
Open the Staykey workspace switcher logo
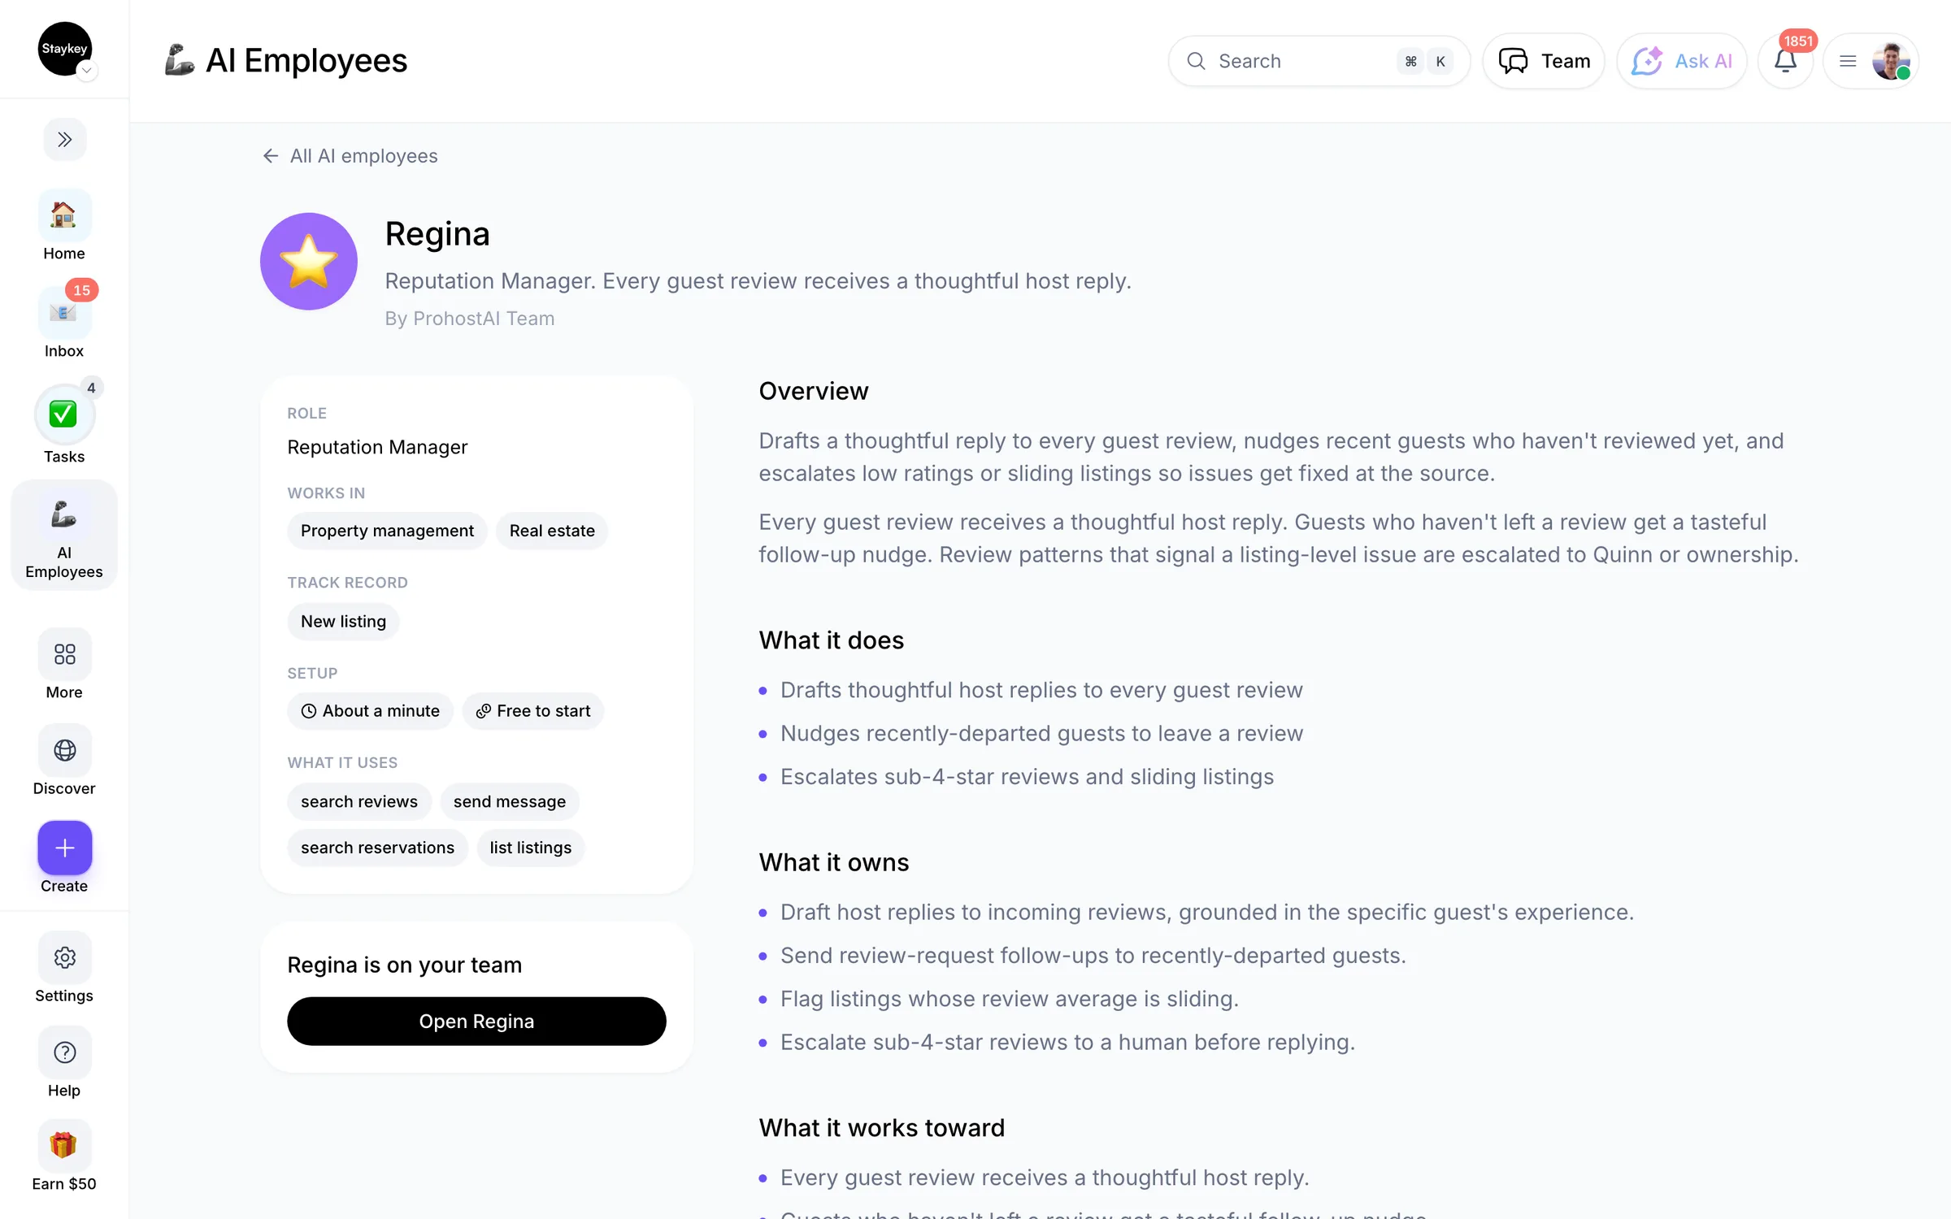(x=65, y=49)
